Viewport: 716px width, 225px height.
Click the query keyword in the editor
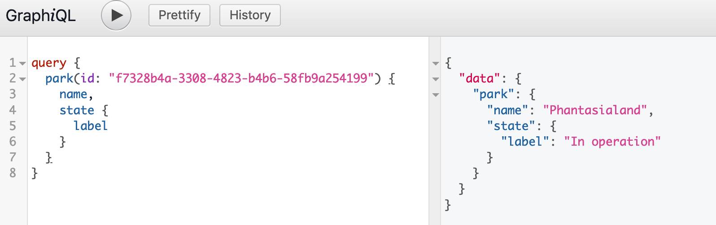coord(49,63)
